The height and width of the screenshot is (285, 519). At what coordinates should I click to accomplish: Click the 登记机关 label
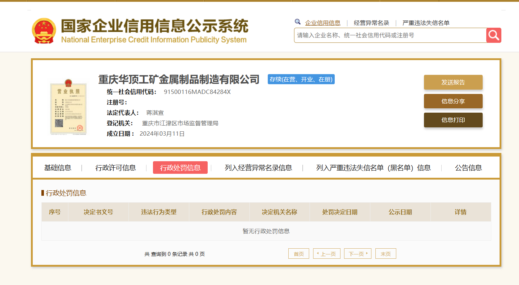click(x=120, y=123)
